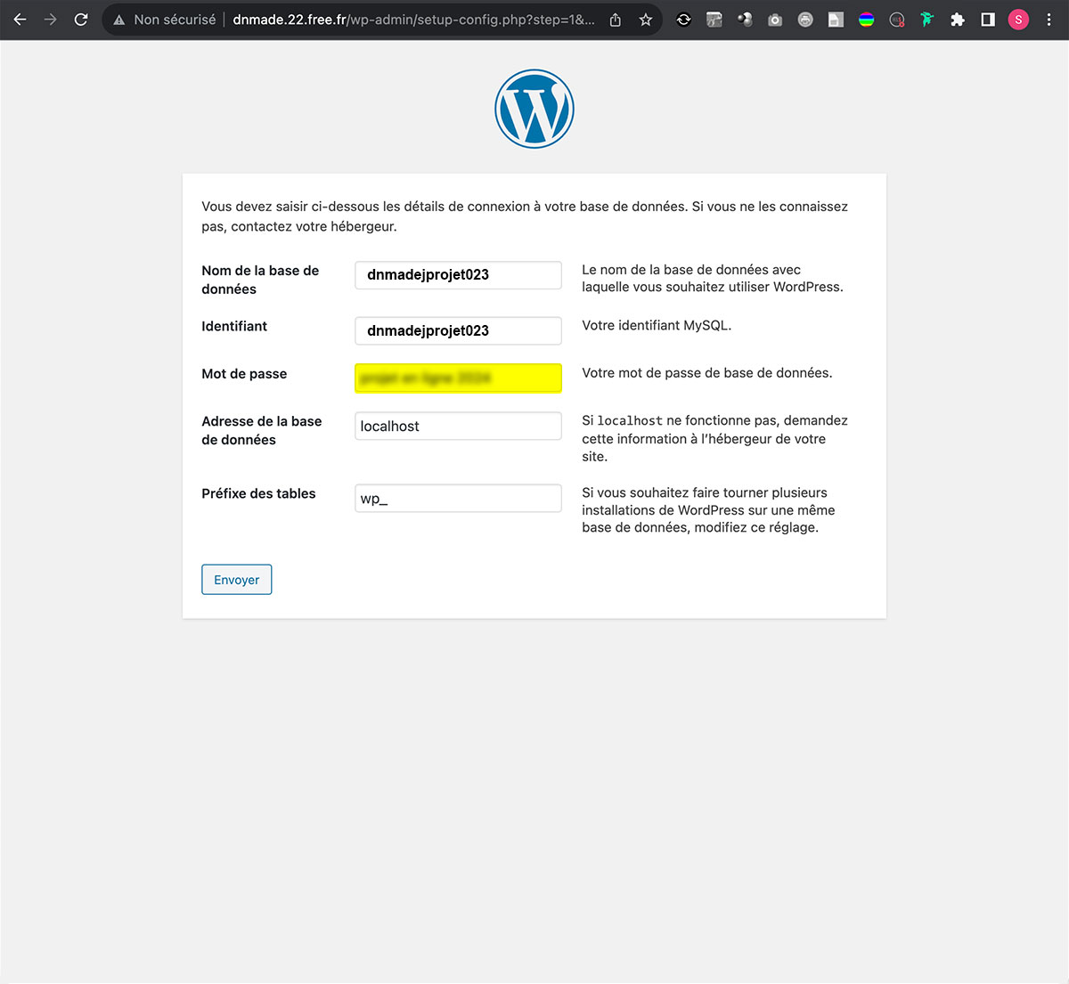This screenshot has width=1069, height=984.
Task: Click the Préfixe des tables field
Action: pos(458,499)
